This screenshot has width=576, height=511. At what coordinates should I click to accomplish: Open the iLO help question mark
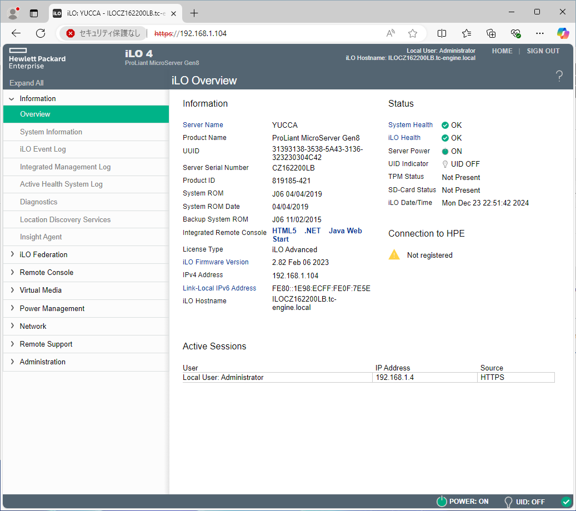[559, 76]
